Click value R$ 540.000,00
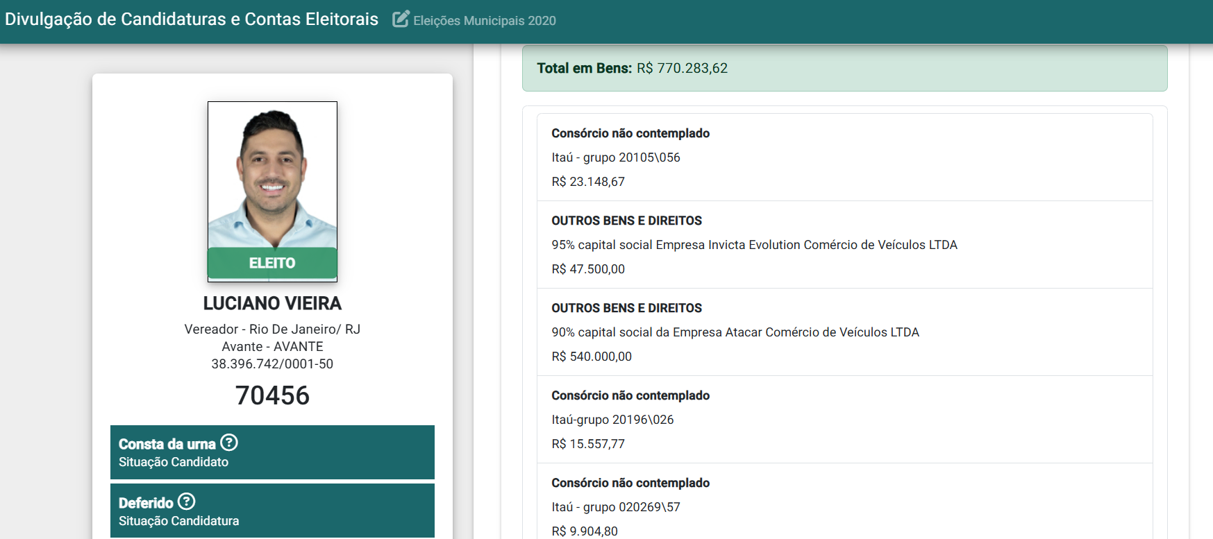The image size is (1213, 539). pyautogui.click(x=592, y=357)
